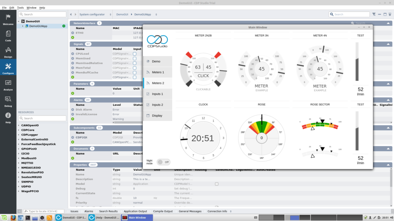This screenshot has width=394, height=221.
Task: Click green add button under ETH0 row
Action: pos(73,38)
